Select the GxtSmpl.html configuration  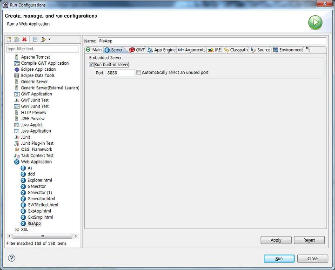point(40,217)
